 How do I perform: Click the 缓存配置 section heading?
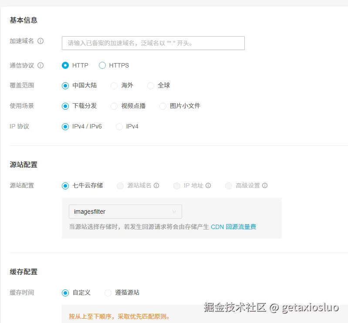pos(24,272)
